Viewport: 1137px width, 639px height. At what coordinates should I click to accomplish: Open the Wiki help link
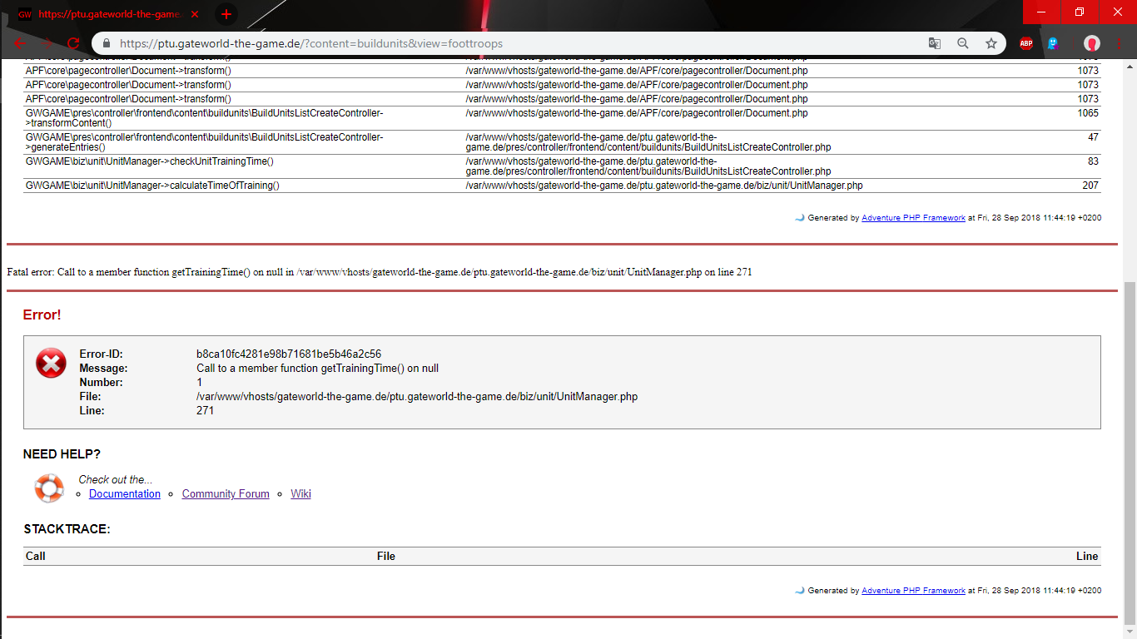pyautogui.click(x=300, y=494)
